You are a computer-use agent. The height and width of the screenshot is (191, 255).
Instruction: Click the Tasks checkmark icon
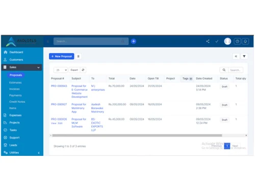click(5, 130)
